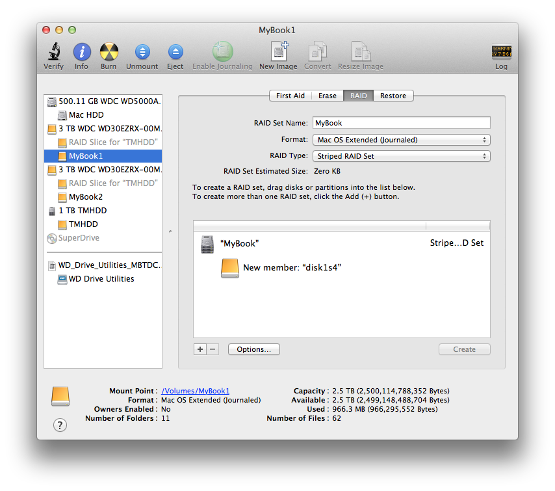Click the disk1s4 member orange drive icon
Viewport: 555px width, 491px height.
click(x=229, y=268)
